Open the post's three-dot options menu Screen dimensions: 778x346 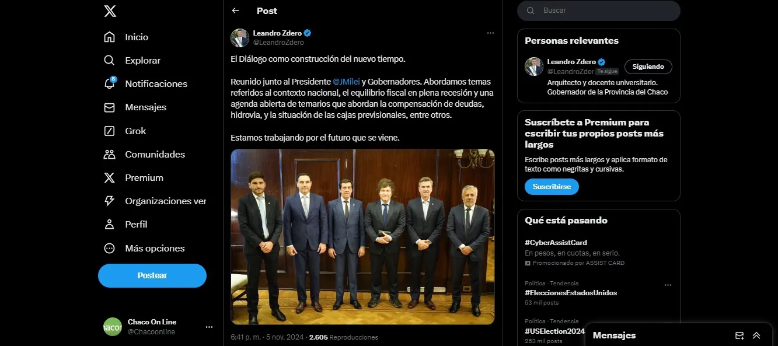click(x=490, y=33)
